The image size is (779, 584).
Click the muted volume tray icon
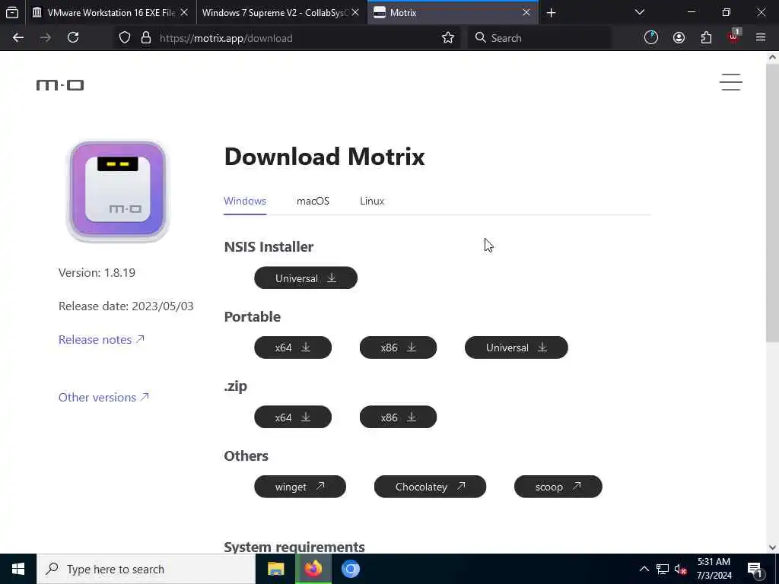(680, 569)
